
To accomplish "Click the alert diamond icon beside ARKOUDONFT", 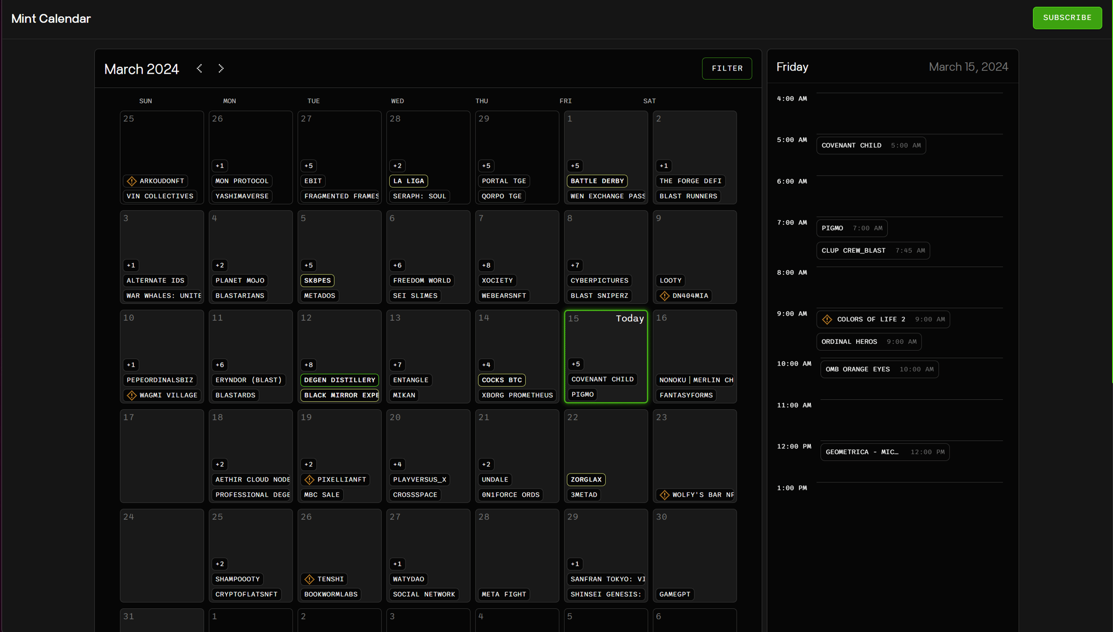I will click(132, 181).
